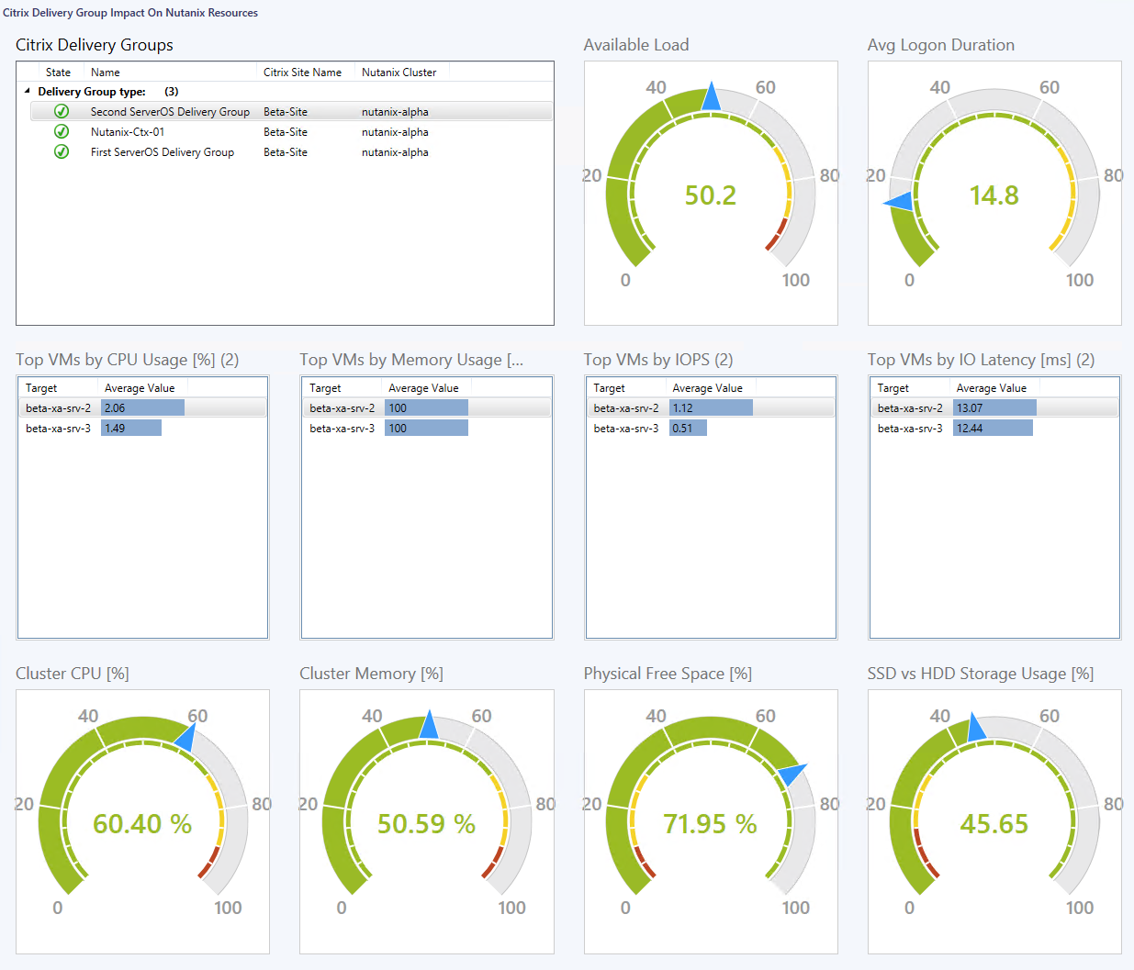The image size is (1134, 970).
Task: Select beta-xa-srv-2 in IOPS list
Action: 626,408
